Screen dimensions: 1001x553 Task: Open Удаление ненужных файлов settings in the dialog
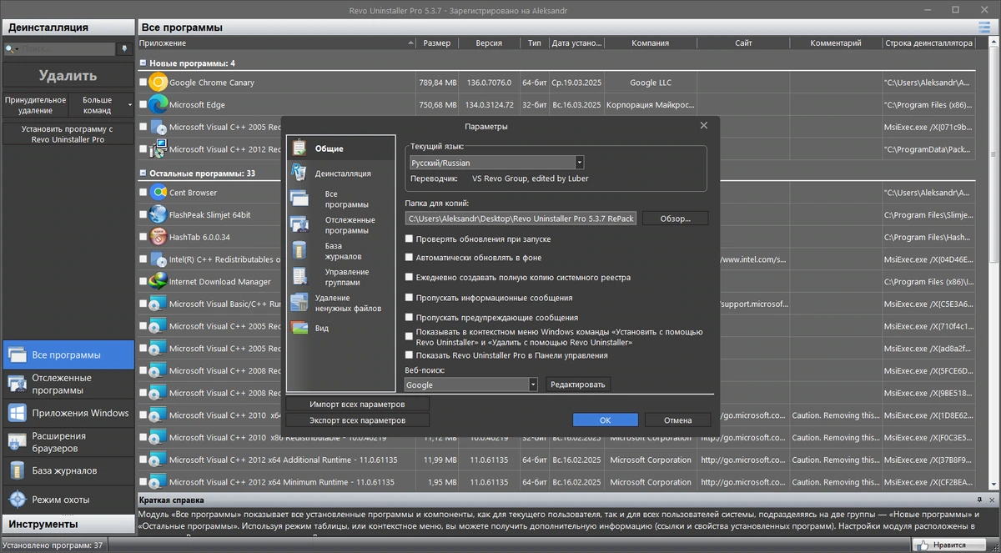pyautogui.click(x=340, y=303)
